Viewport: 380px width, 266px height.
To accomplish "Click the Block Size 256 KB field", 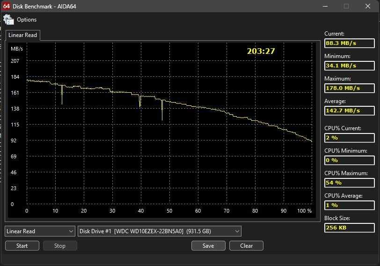I will pos(349,228).
